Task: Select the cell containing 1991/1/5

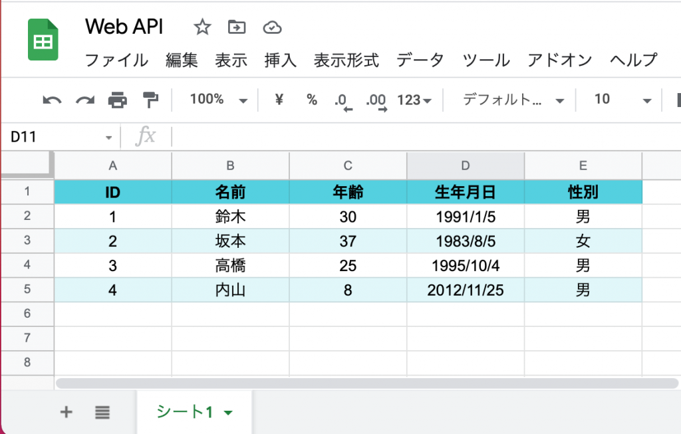Action: [x=466, y=216]
